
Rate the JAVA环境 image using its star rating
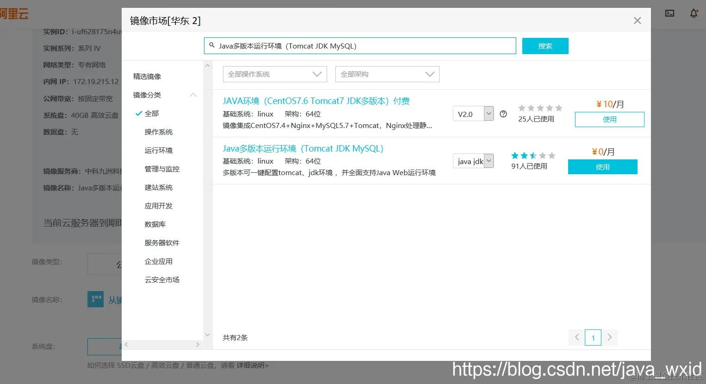[x=540, y=108]
